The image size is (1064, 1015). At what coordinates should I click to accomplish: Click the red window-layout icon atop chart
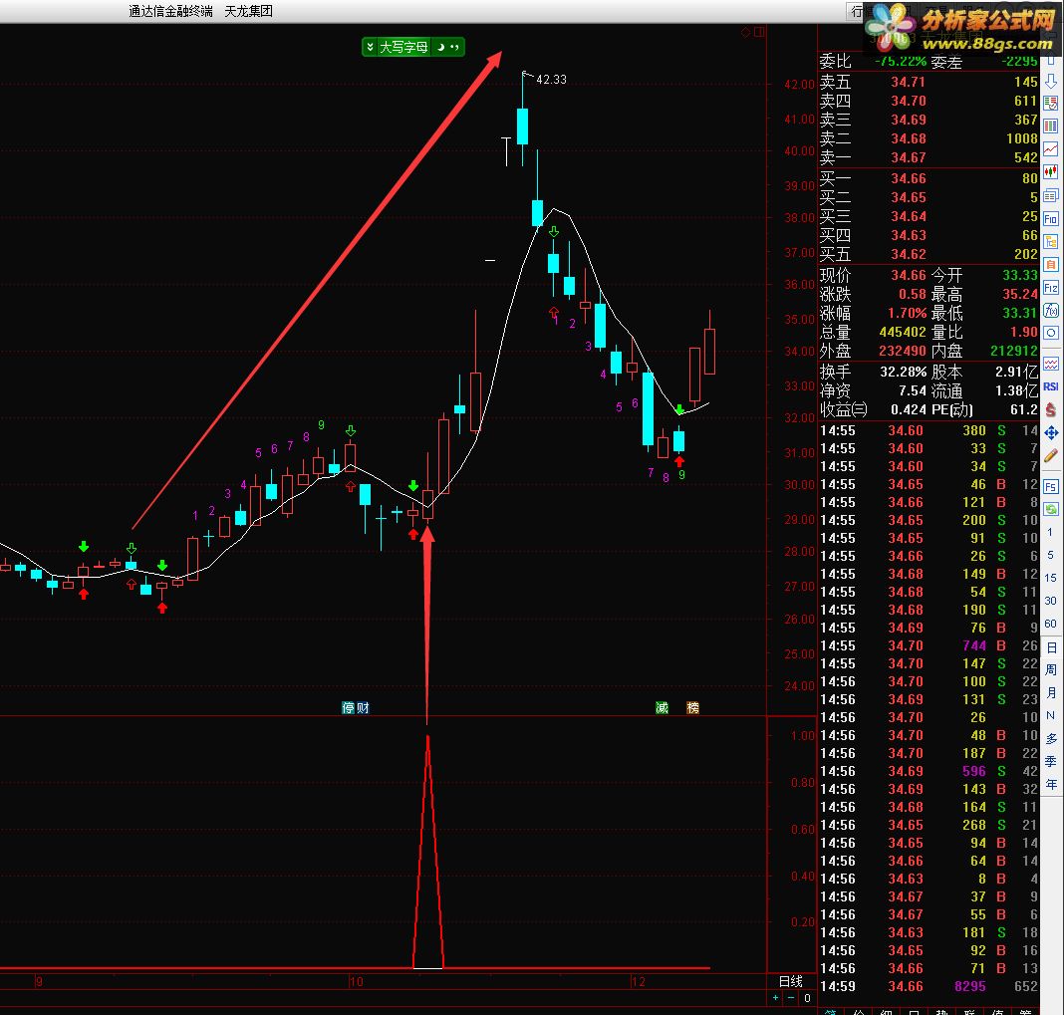758,32
